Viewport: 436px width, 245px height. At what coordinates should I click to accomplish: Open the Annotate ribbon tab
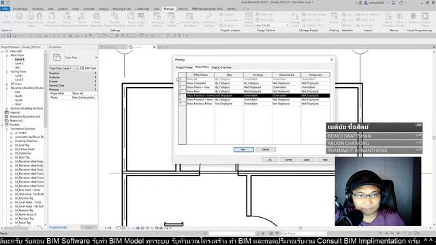tap(89, 9)
